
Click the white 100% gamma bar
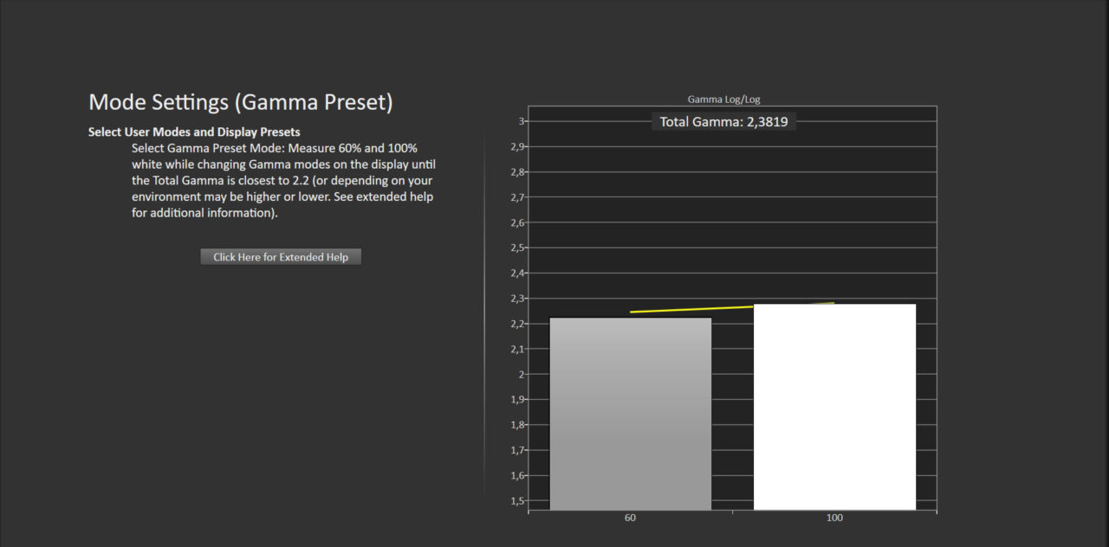click(834, 407)
